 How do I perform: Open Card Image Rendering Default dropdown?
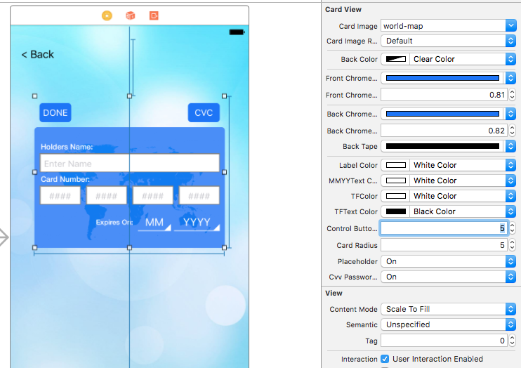449,41
